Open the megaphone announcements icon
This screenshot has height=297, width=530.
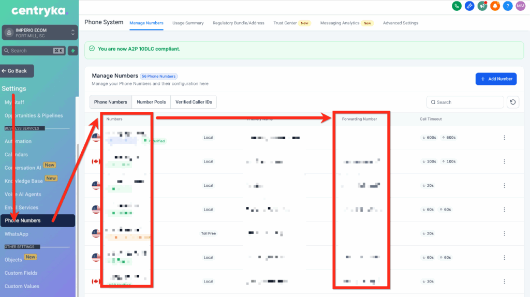tap(482, 6)
